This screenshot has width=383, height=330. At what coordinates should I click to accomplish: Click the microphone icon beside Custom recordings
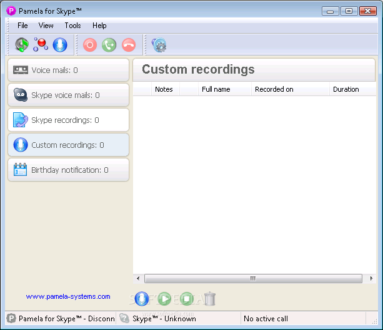click(21, 145)
